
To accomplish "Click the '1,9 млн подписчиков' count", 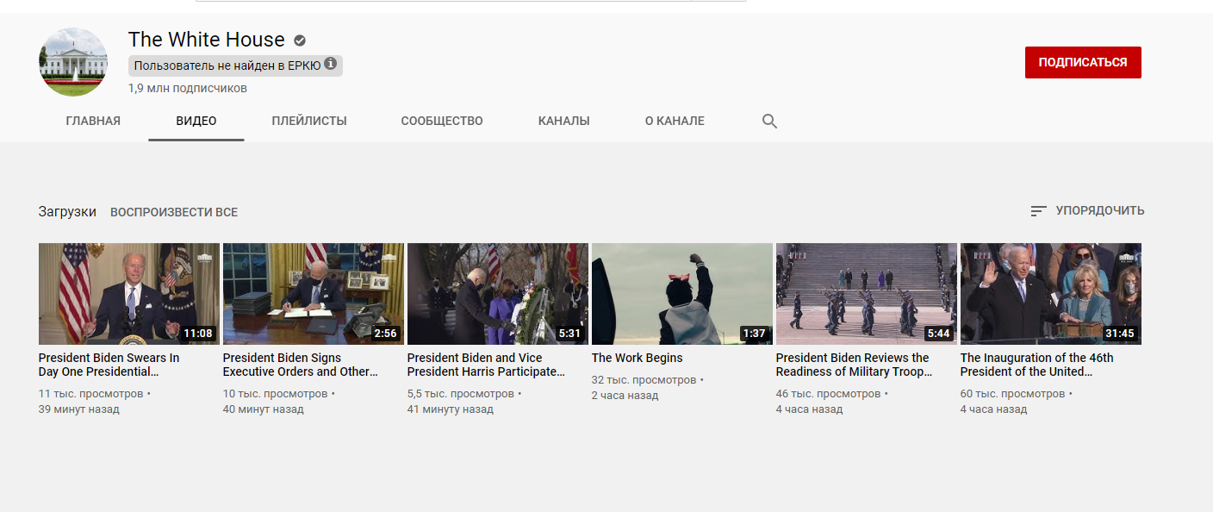I will 188,88.
